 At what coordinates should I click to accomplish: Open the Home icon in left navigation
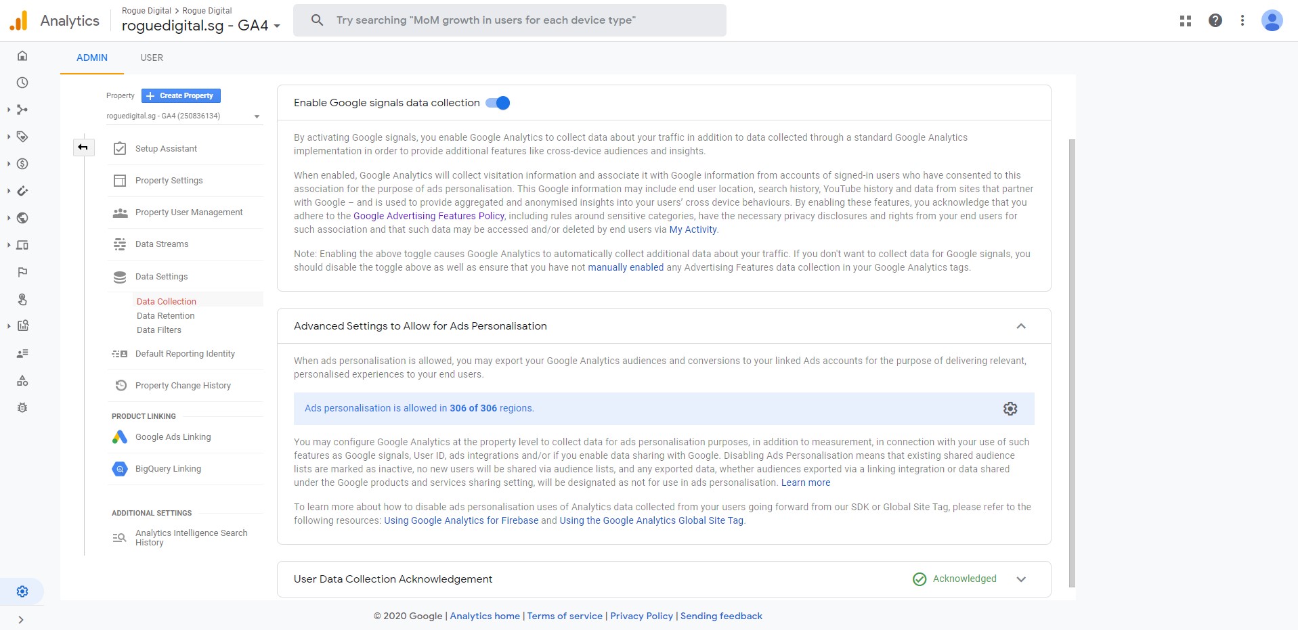(22, 55)
